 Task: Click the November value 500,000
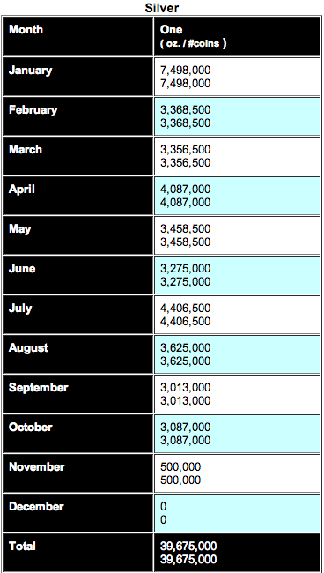(x=180, y=473)
